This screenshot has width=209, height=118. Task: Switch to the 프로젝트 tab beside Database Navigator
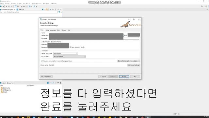(20, 10)
